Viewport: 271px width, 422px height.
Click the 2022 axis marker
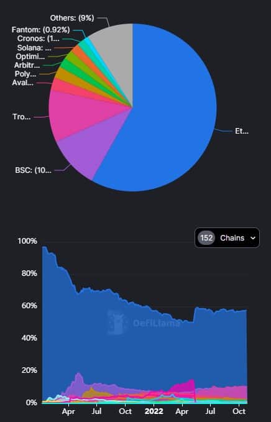(x=154, y=411)
